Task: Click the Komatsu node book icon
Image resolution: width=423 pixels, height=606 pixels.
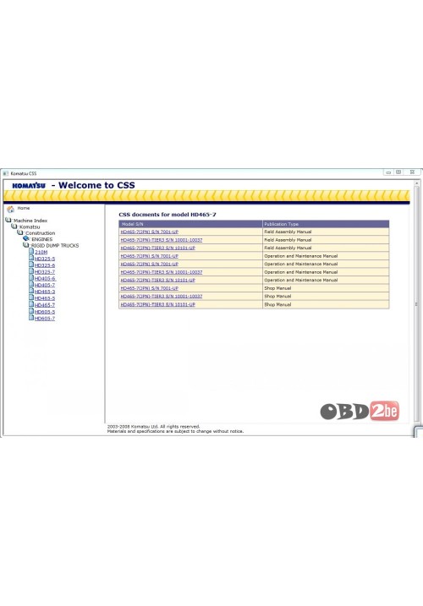Action: coord(14,227)
